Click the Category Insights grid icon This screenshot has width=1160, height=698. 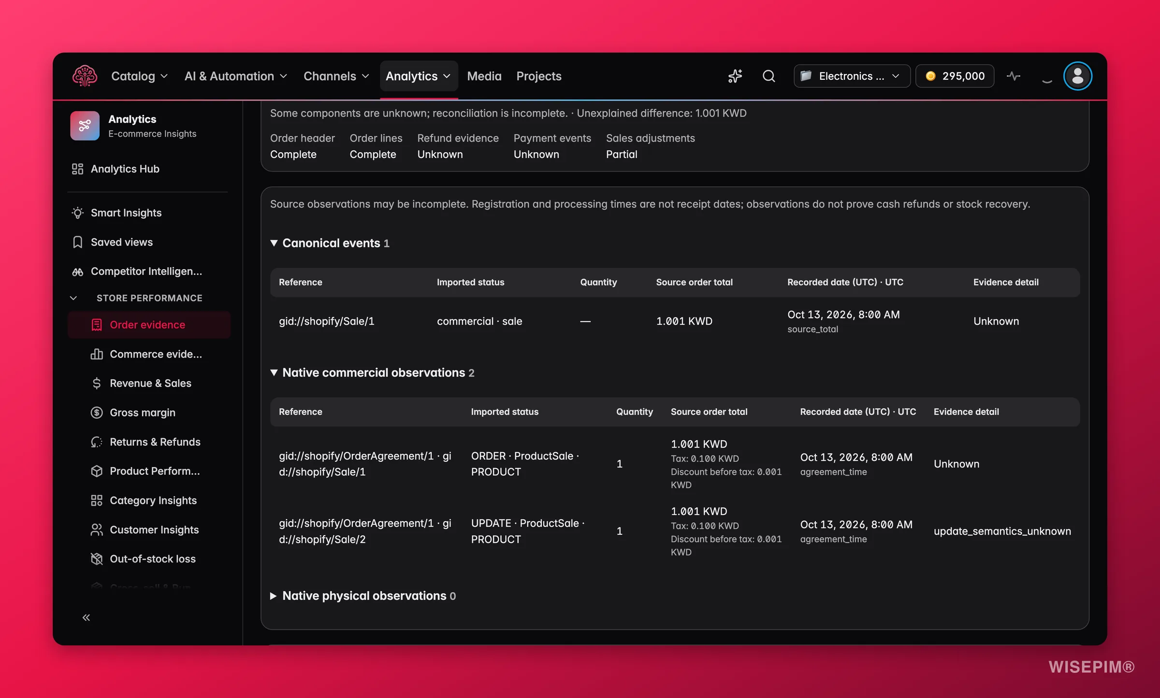[97, 500]
